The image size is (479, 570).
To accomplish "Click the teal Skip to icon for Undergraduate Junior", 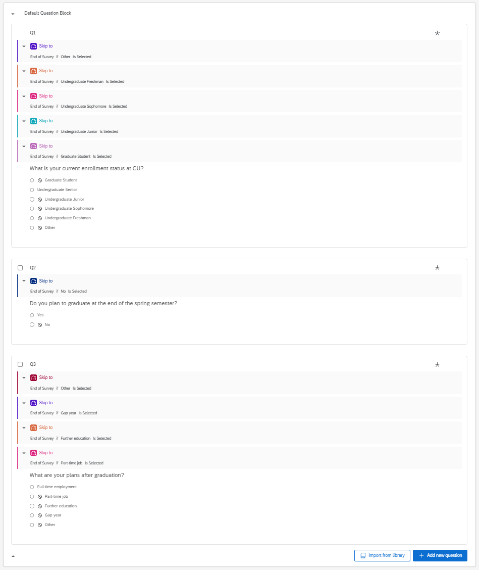I will [33, 121].
